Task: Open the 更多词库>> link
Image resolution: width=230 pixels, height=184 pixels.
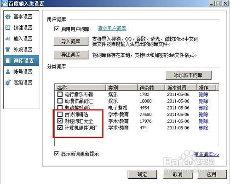Action: point(207,155)
